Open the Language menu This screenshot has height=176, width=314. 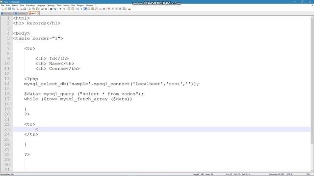pos(41,5)
